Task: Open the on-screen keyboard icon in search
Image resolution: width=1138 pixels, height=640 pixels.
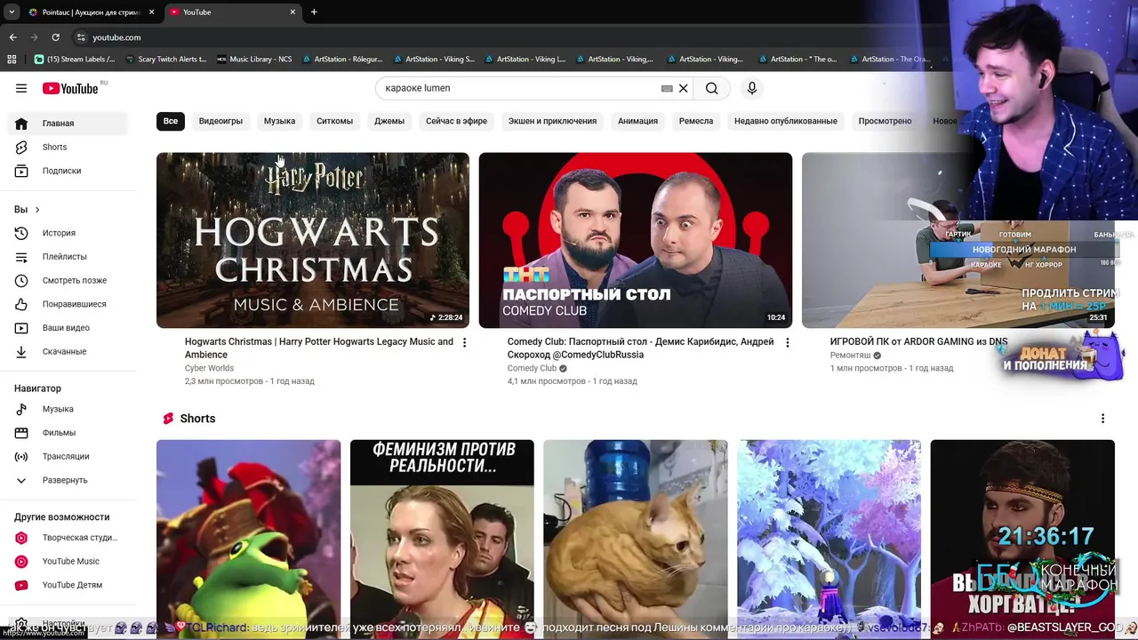Action: point(667,88)
